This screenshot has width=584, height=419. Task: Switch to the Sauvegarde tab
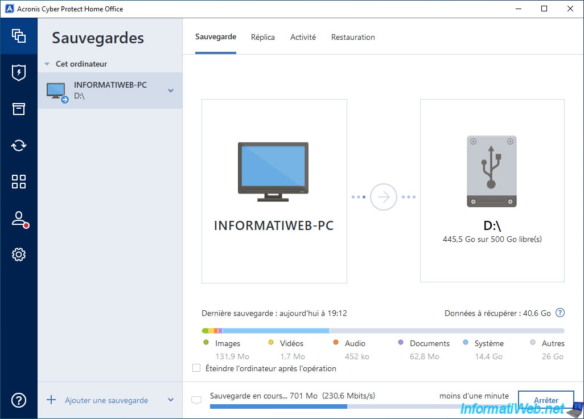tap(216, 37)
